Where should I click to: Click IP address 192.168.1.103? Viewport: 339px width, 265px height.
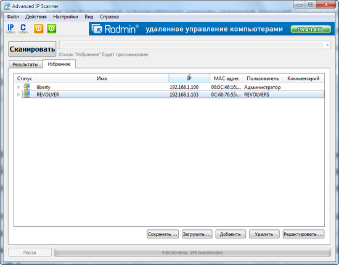(x=184, y=94)
